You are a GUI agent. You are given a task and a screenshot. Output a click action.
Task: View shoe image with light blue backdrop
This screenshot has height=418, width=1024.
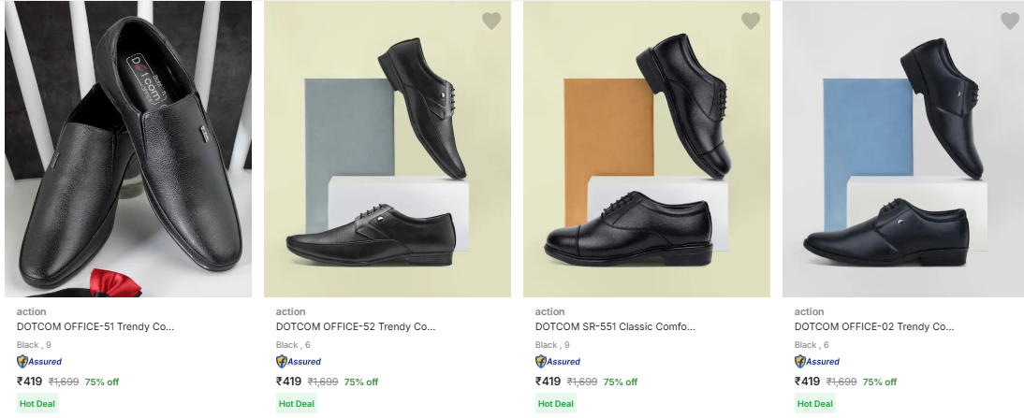pyautogui.click(x=904, y=150)
